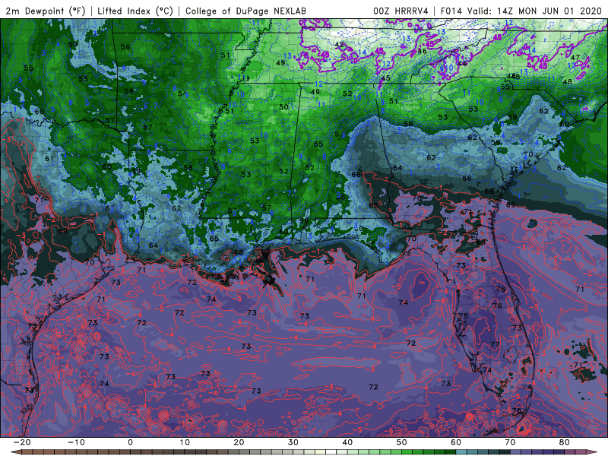608x456 pixels.
Task: Click the 20 label on the color scale
Action: (x=239, y=442)
